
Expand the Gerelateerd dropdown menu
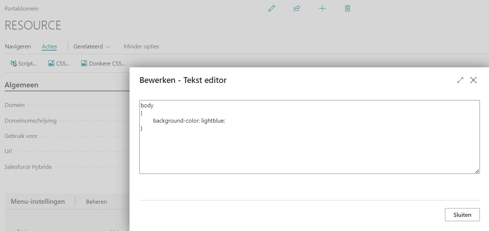(x=92, y=47)
